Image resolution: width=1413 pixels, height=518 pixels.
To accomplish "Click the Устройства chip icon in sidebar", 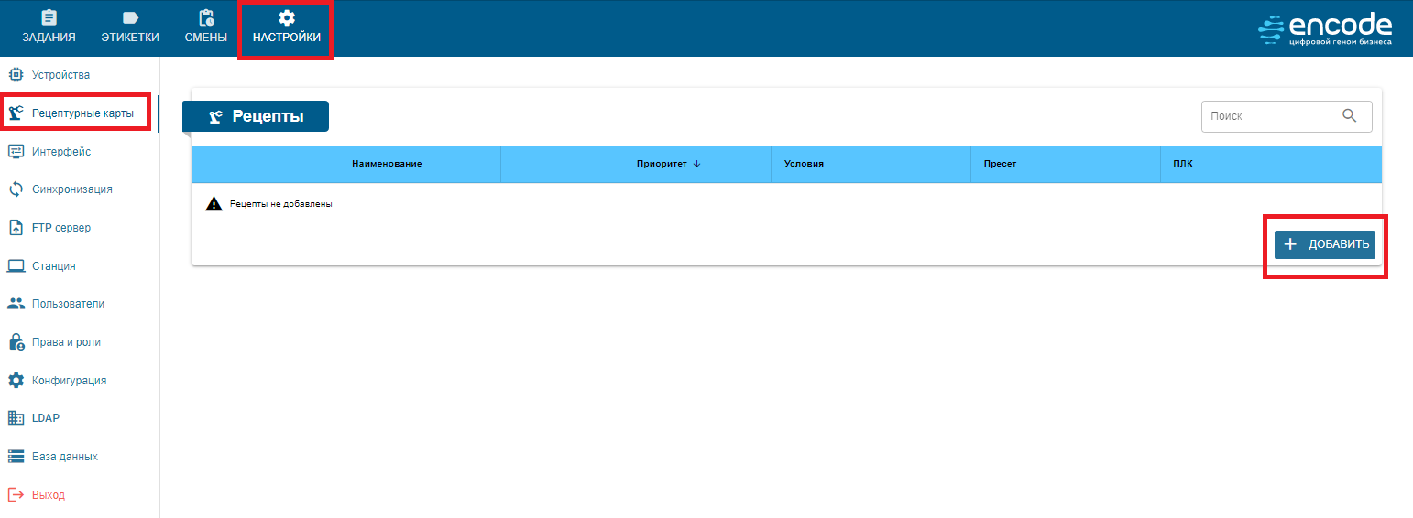I will [x=16, y=75].
